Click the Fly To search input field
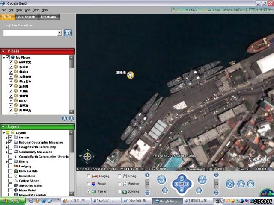 pos(30,33)
